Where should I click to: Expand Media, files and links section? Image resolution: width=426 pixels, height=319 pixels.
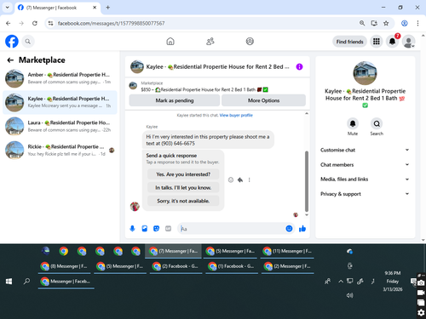tap(365, 179)
